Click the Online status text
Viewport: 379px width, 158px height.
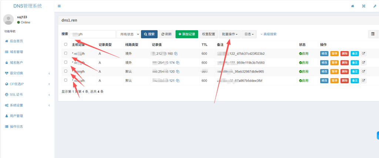[x=26, y=22]
